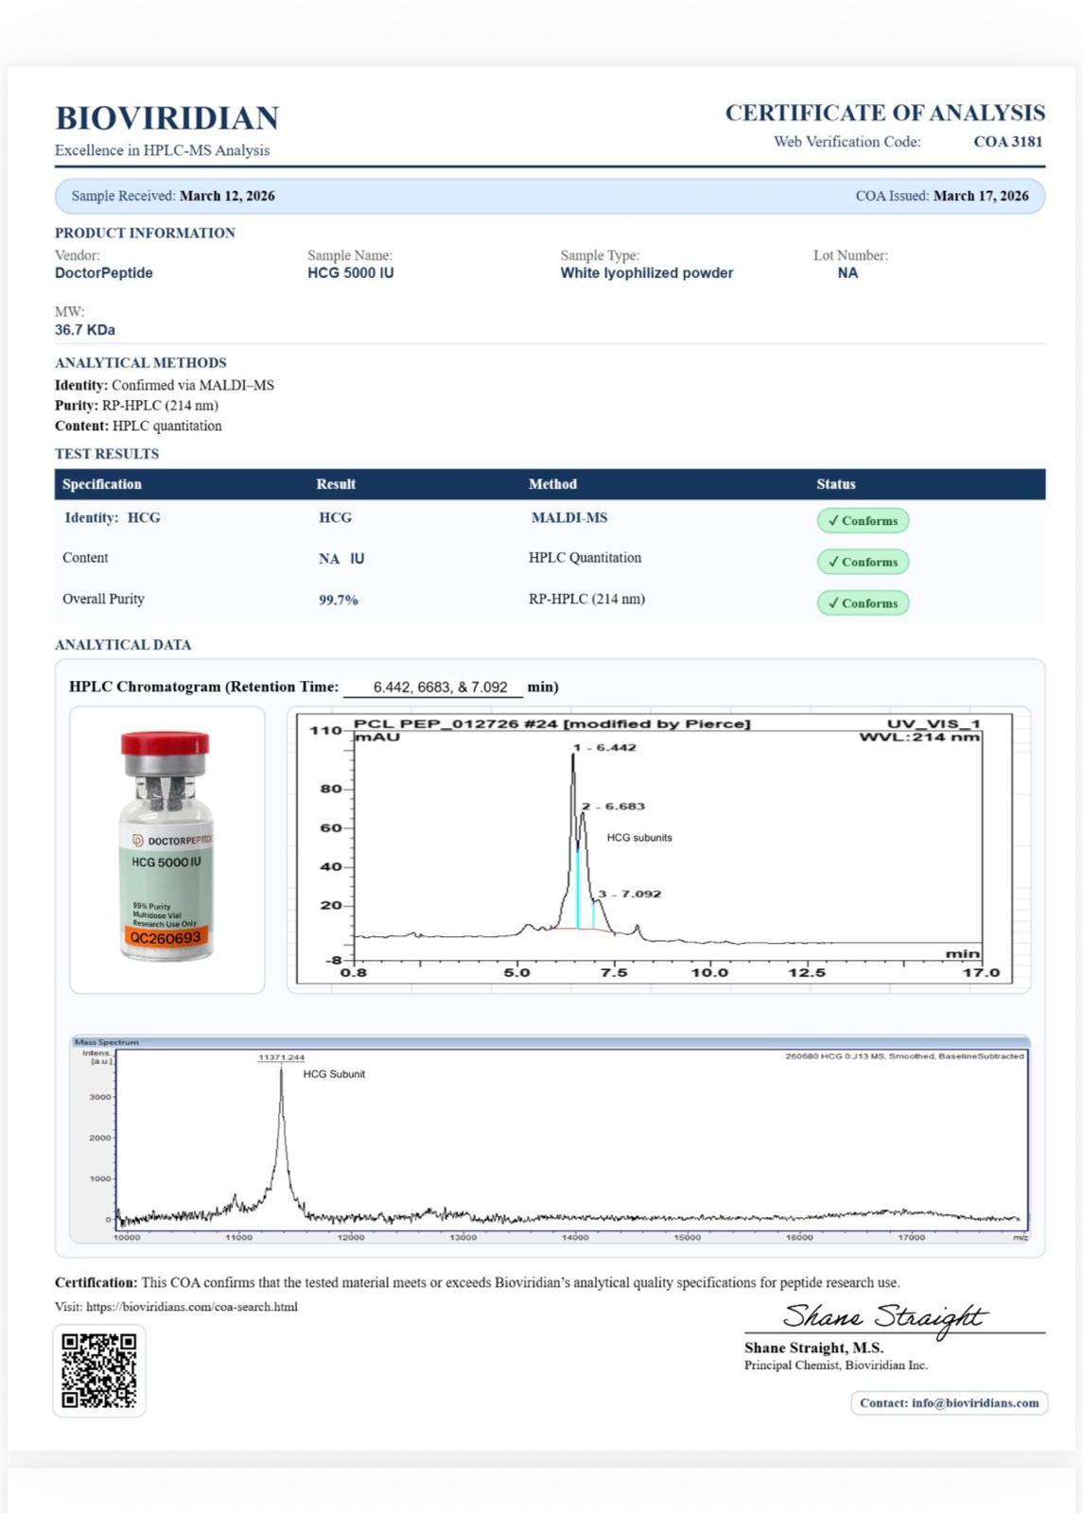The image size is (1083, 1513).
Task: Click the Shane Straight handwritten signature
Action: 883,1317
